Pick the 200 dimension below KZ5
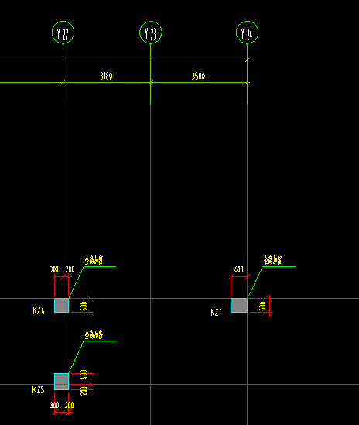The height and width of the screenshot is (425, 359). [70, 405]
